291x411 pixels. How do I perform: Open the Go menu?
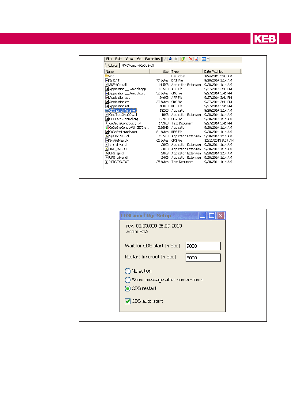(139, 59)
